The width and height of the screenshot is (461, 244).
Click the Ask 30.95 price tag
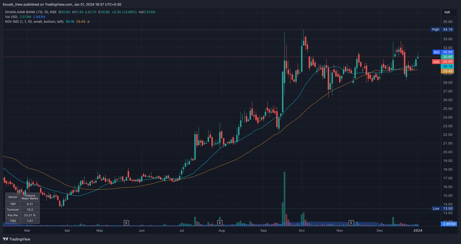click(x=443, y=61)
